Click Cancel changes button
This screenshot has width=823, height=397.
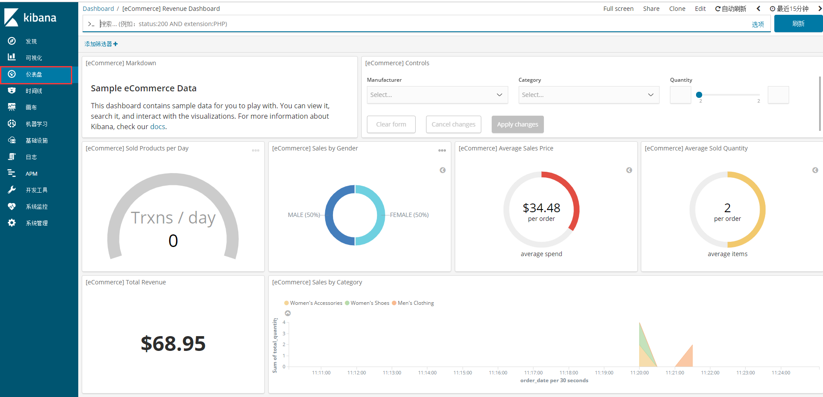pos(453,124)
